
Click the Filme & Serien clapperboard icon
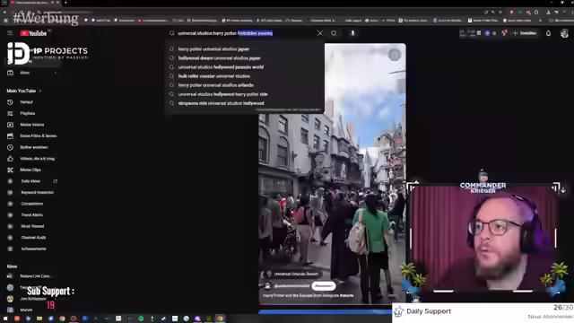10,136
